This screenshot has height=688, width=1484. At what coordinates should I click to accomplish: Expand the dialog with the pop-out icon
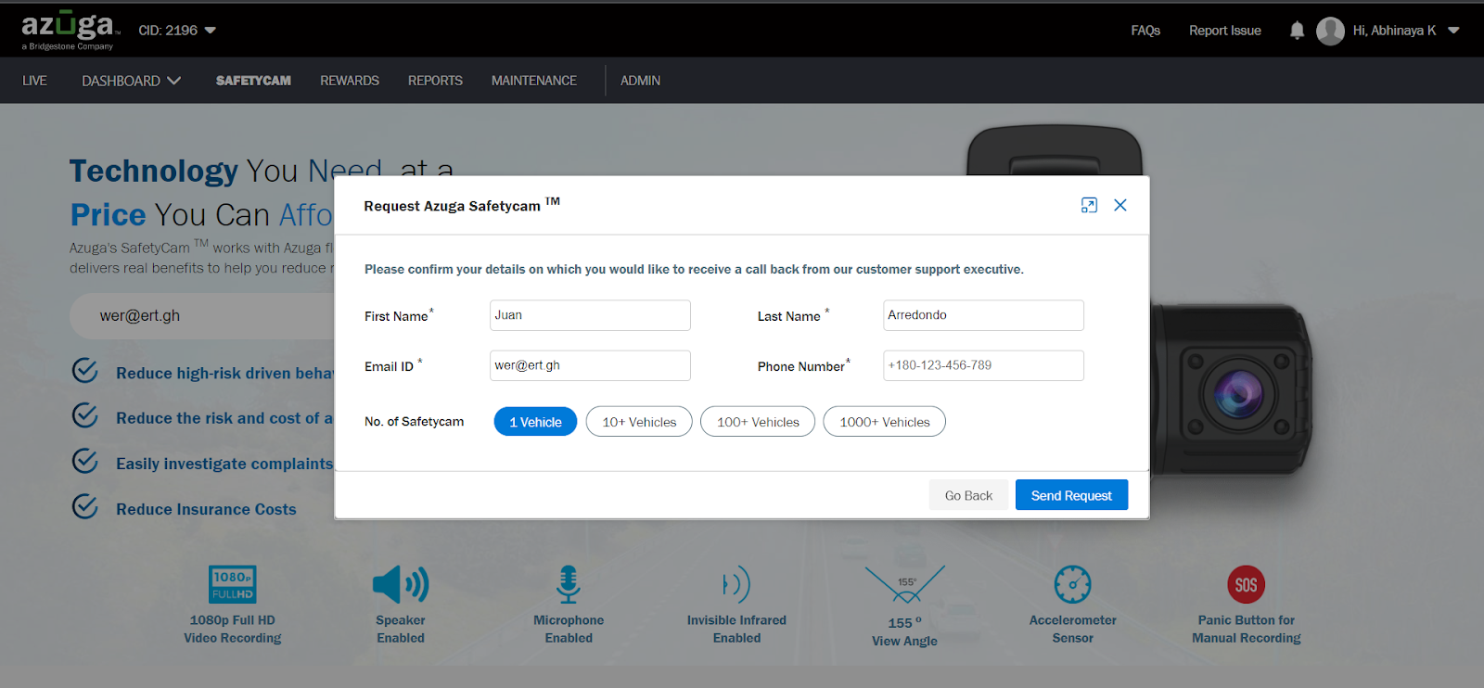point(1089,205)
